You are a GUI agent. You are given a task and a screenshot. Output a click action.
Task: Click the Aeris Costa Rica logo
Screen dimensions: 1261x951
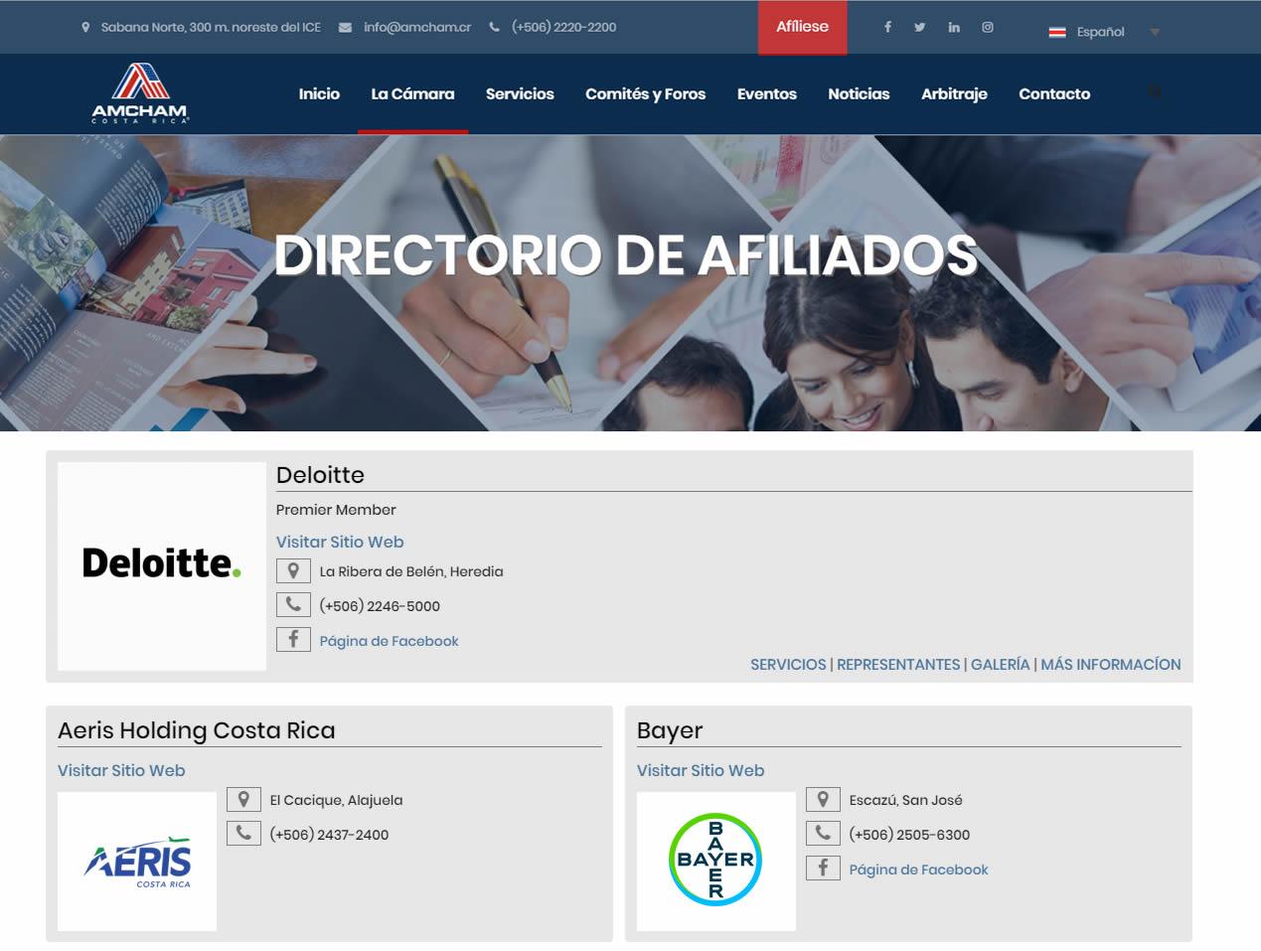tap(137, 861)
